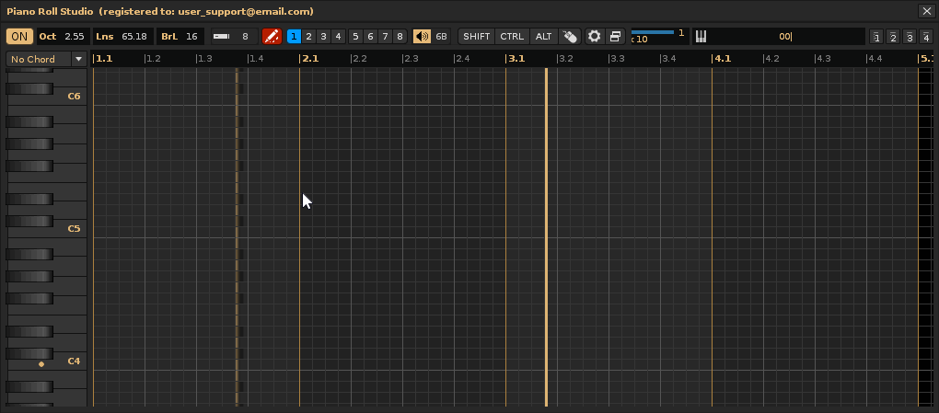This screenshot has height=413, width=939.
Task: Click the speaker audition icon
Action: click(x=422, y=37)
